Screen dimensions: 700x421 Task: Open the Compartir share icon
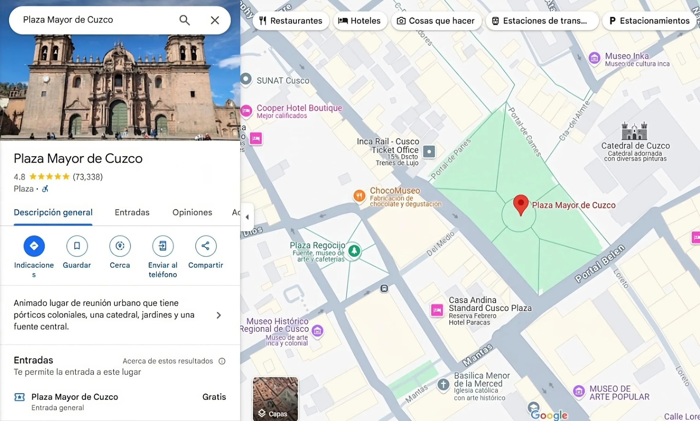[x=206, y=246]
